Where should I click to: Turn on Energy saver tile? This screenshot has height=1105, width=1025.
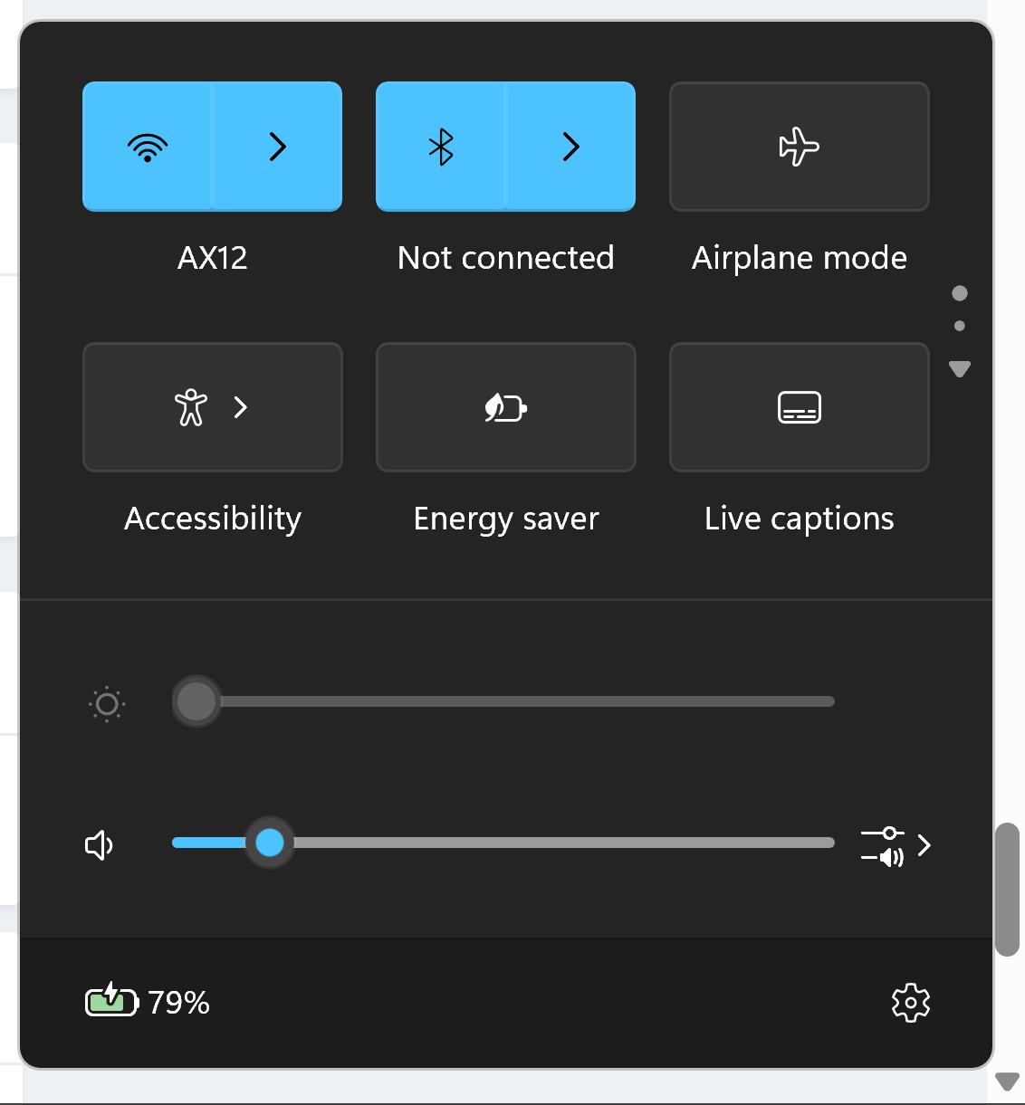coord(506,407)
